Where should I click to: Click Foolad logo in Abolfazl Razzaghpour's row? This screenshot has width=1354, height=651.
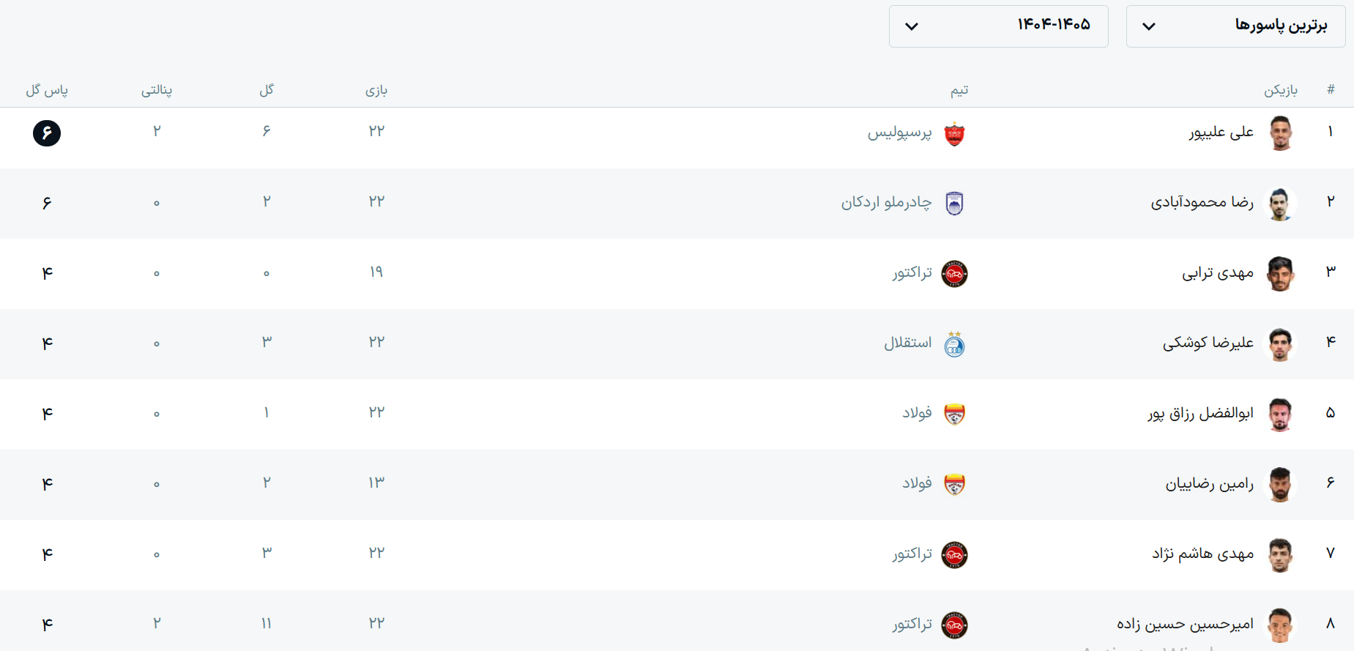point(954,414)
